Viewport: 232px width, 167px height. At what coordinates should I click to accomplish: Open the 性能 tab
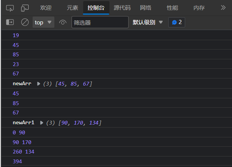172,8
